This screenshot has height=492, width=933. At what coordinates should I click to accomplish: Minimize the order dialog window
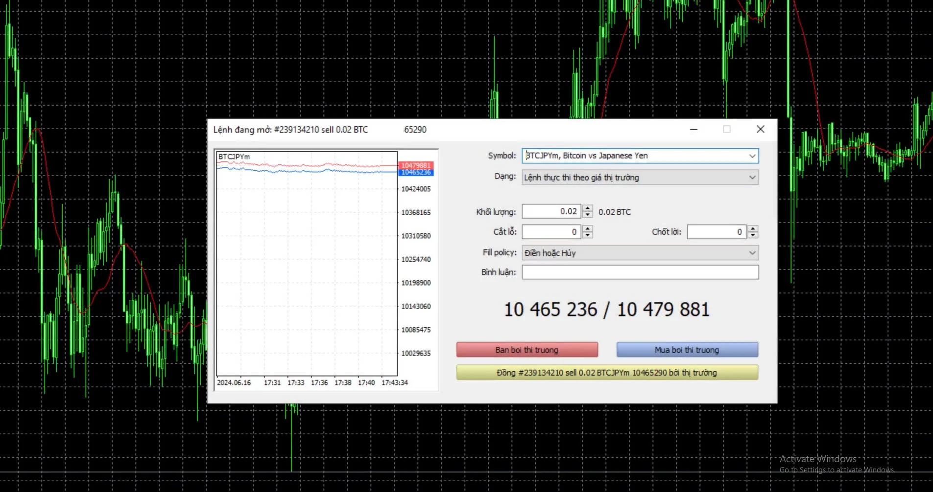click(694, 129)
